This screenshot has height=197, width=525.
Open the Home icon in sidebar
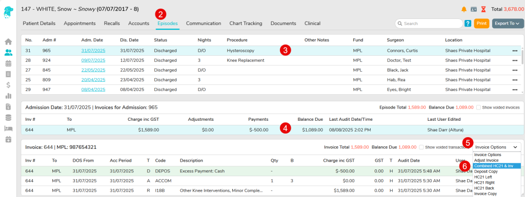[x=8, y=42]
